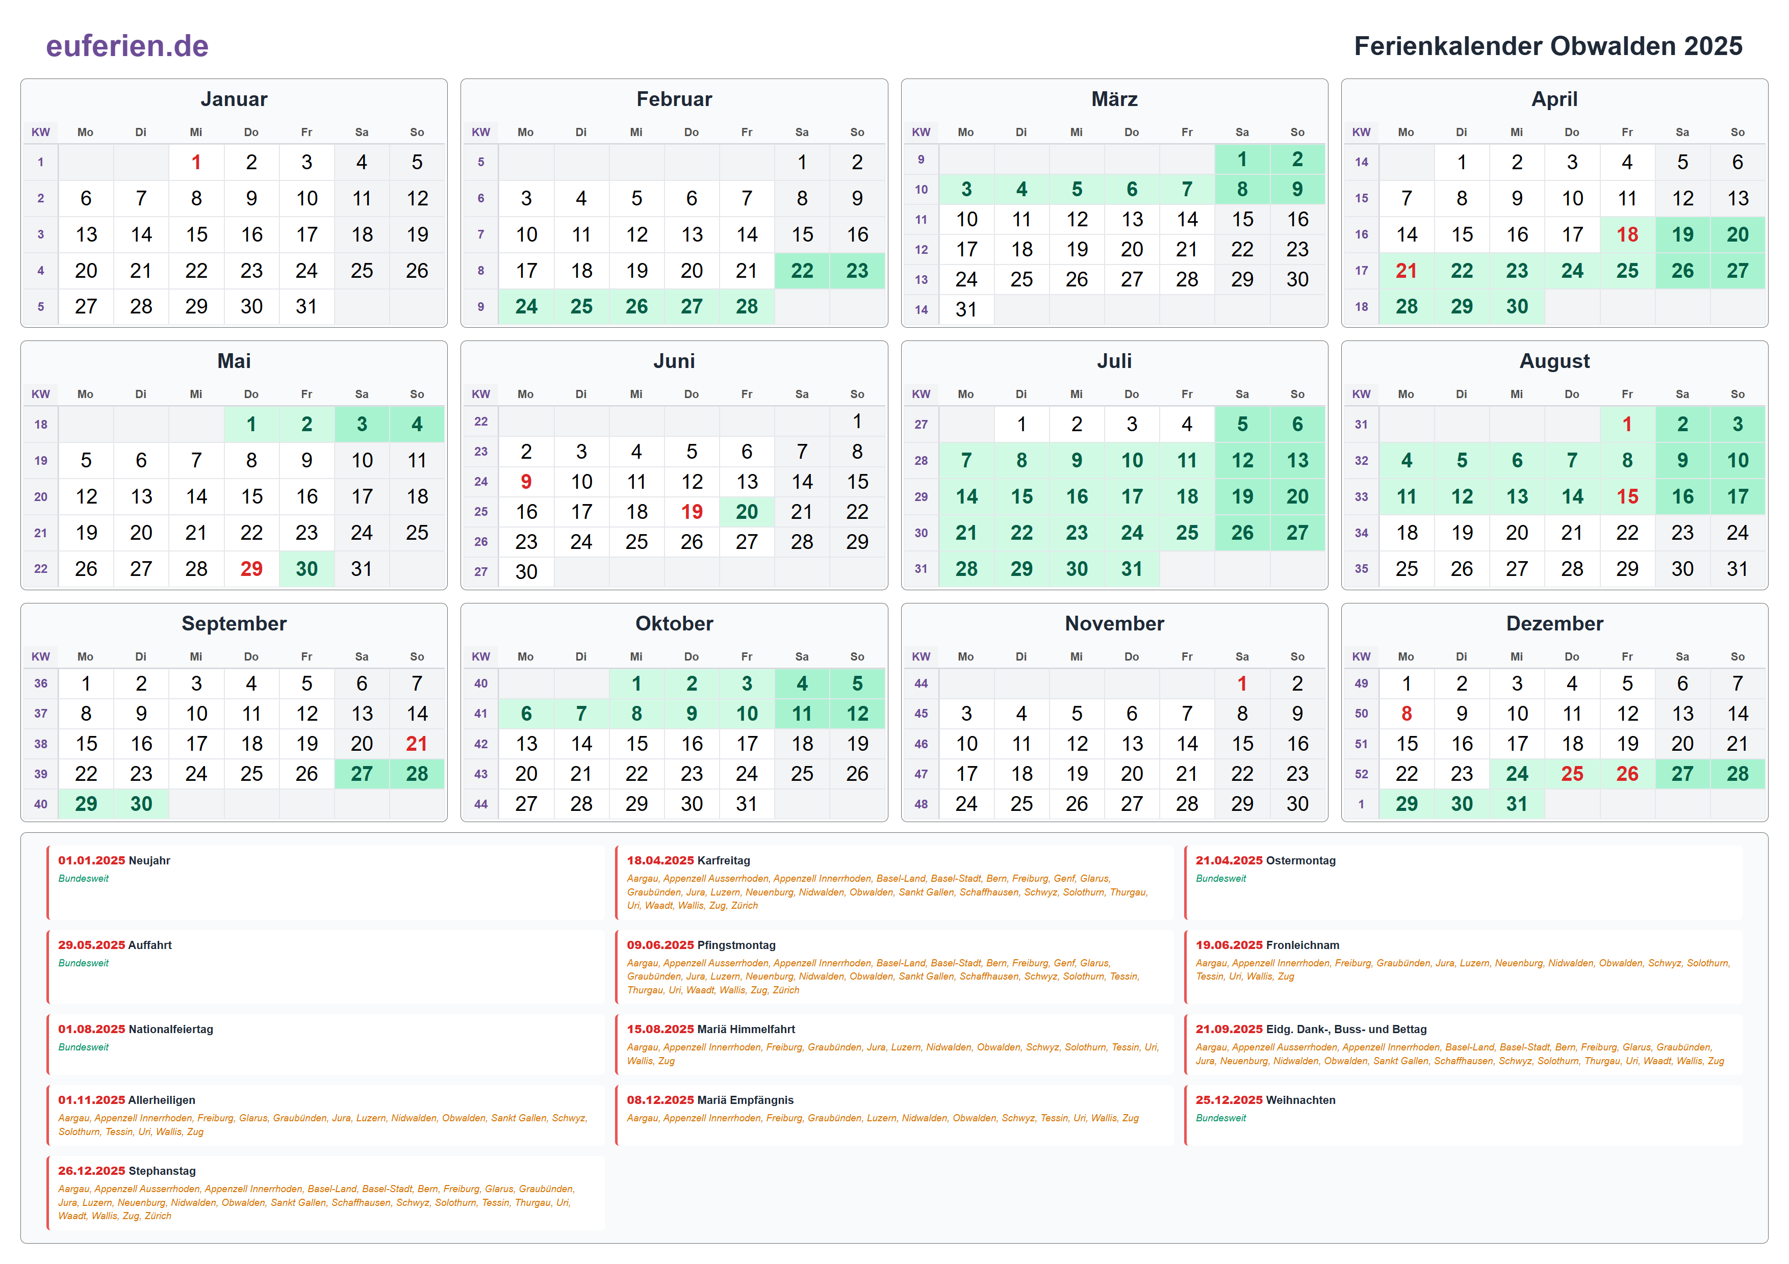Select green date 20 in Juni
Viewport: 1789px width, 1264px height.
(x=747, y=512)
